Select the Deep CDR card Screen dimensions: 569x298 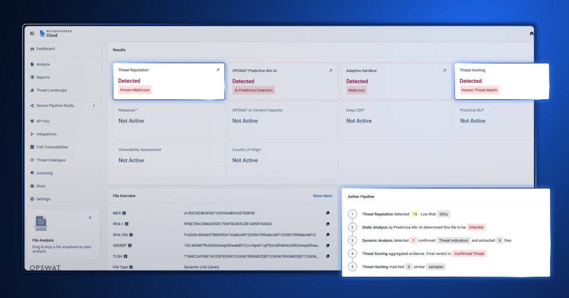click(x=396, y=121)
